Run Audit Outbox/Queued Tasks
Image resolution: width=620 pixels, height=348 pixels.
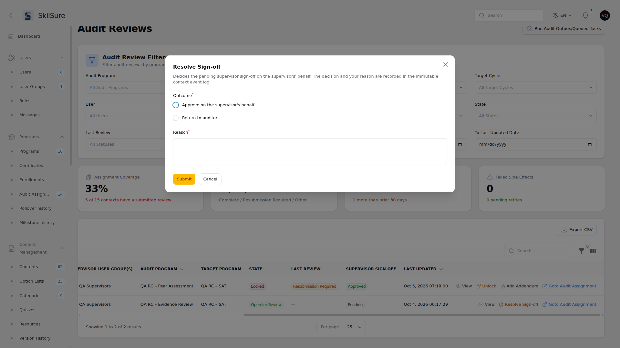tap(563, 29)
